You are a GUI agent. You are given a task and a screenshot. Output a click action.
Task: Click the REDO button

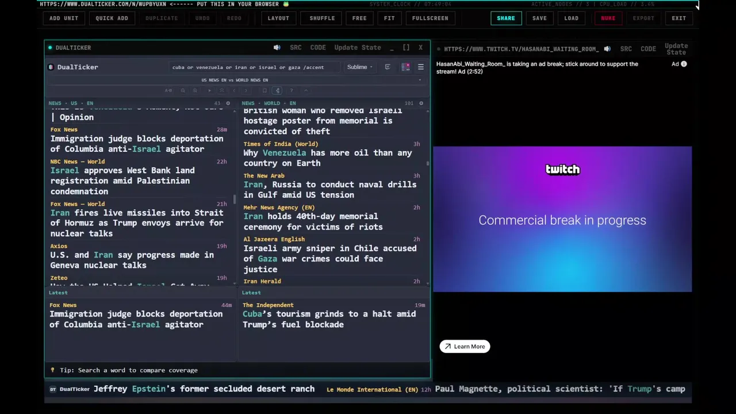[x=234, y=18]
